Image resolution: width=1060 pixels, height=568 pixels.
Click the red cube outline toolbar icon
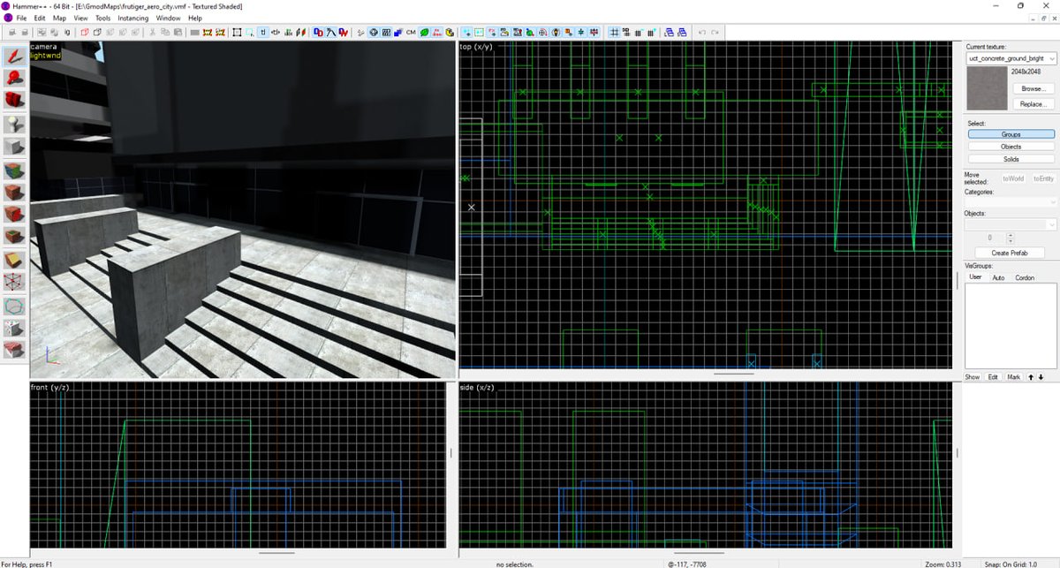(85, 33)
